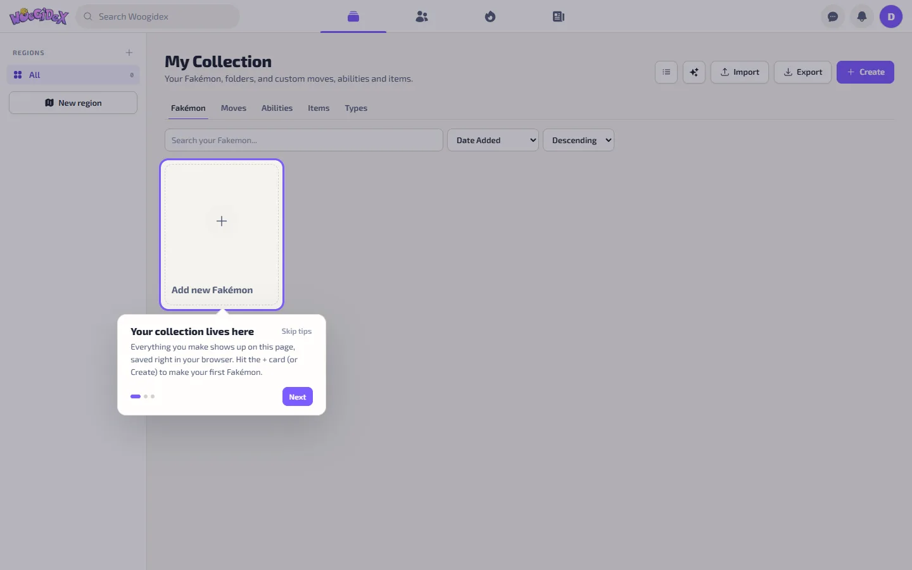Switch to the Moves tab
Screen dimensions: 912x570
(234, 108)
